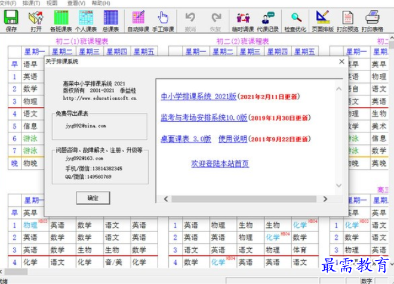Open the 使用说明 link
The width and height of the screenshot is (394, 284).
tap(233, 139)
